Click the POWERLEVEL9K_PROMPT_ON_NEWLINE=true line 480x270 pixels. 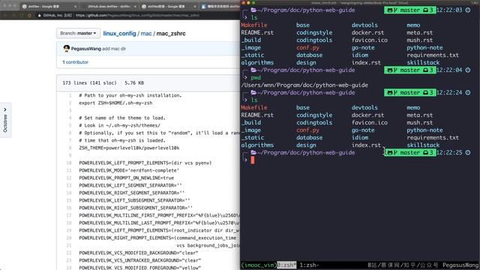[x=127, y=178]
